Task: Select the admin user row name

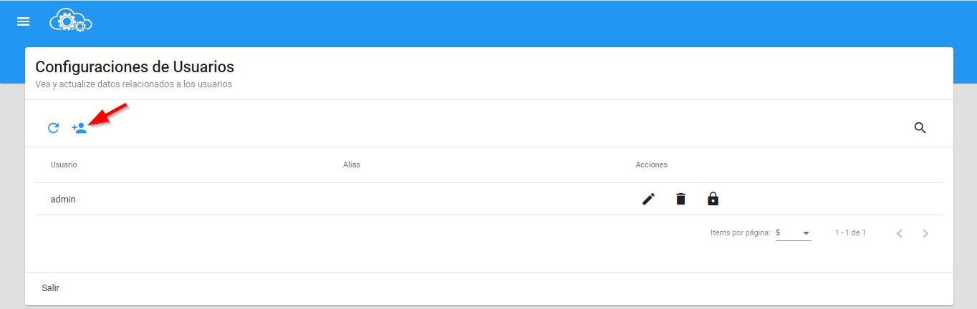Action: coord(63,200)
